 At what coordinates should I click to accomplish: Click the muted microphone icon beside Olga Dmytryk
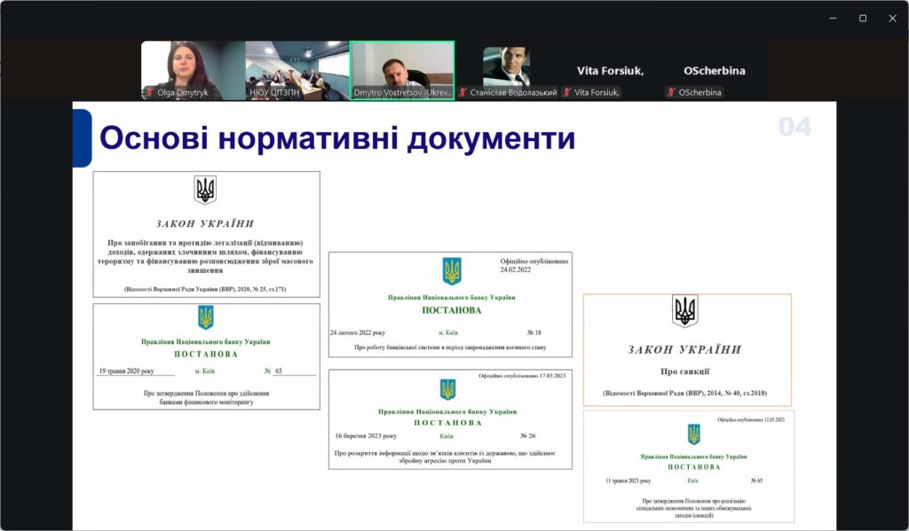[x=149, y=92]
